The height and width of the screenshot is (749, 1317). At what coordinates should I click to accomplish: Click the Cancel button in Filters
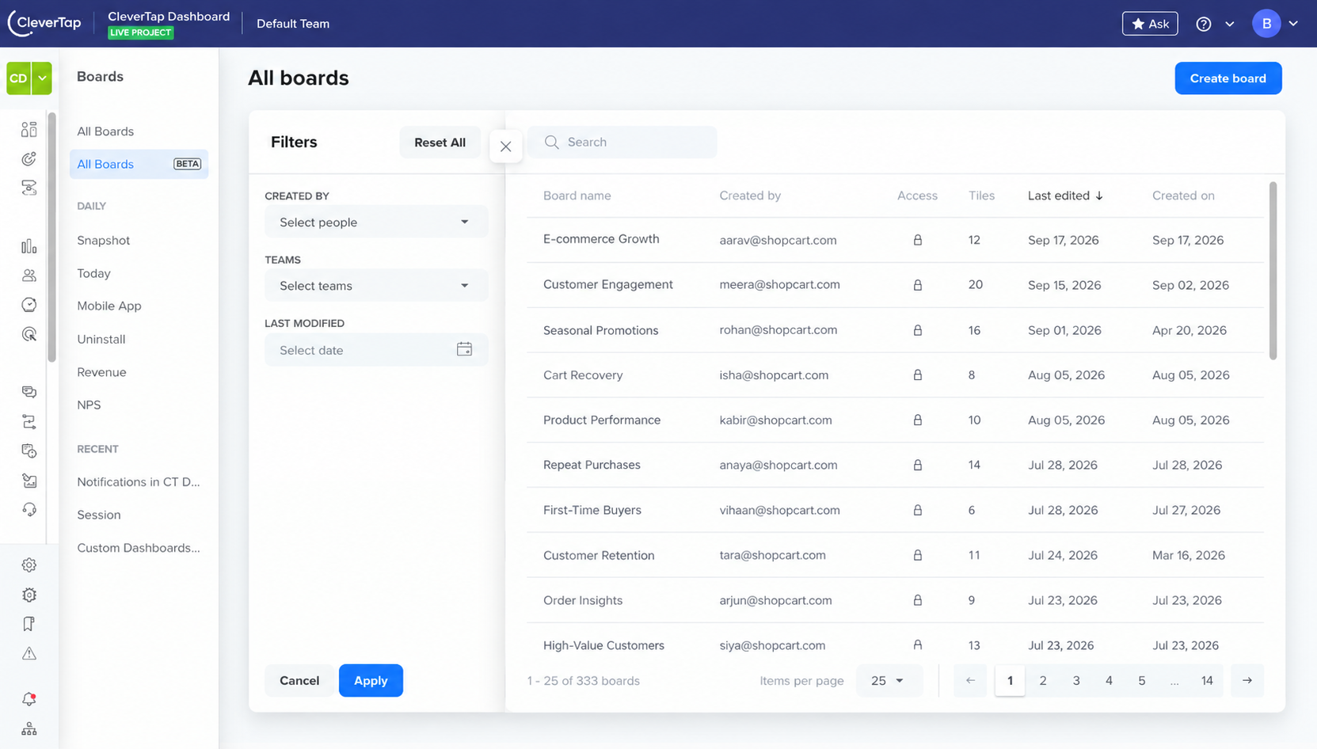[299, 681]
